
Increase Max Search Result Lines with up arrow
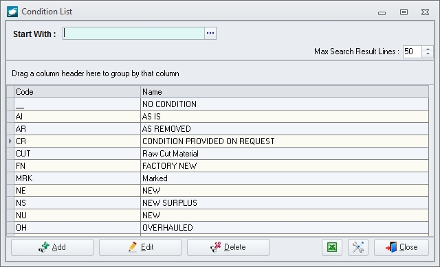428,49
